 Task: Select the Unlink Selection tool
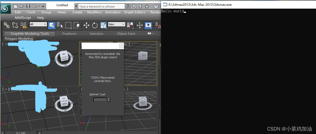point(15,25)
